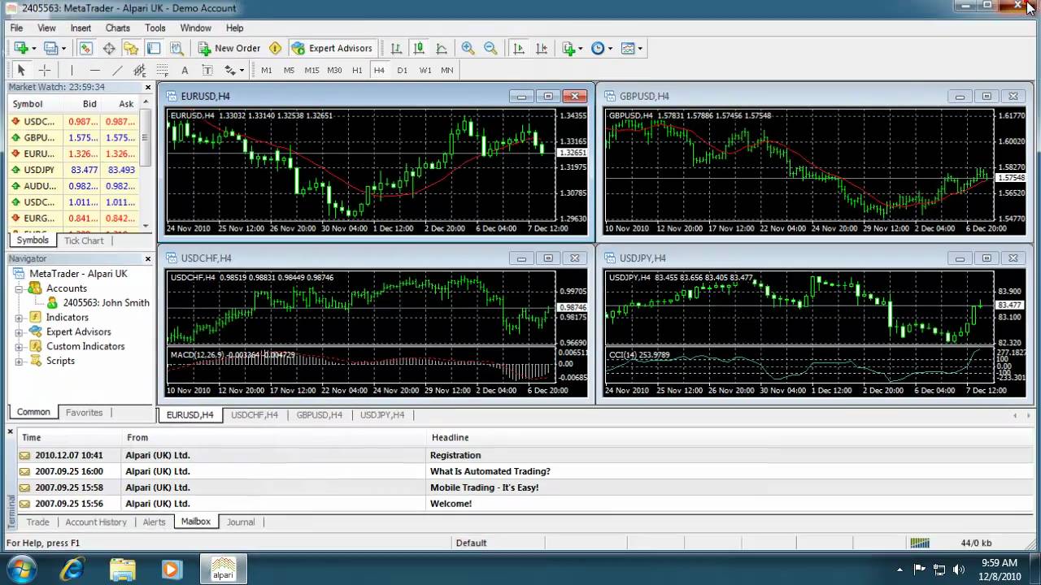The width and height of the screenshot is (1041, 585).
Task: Open the Tools menu
Action: [x=155, y=28]
